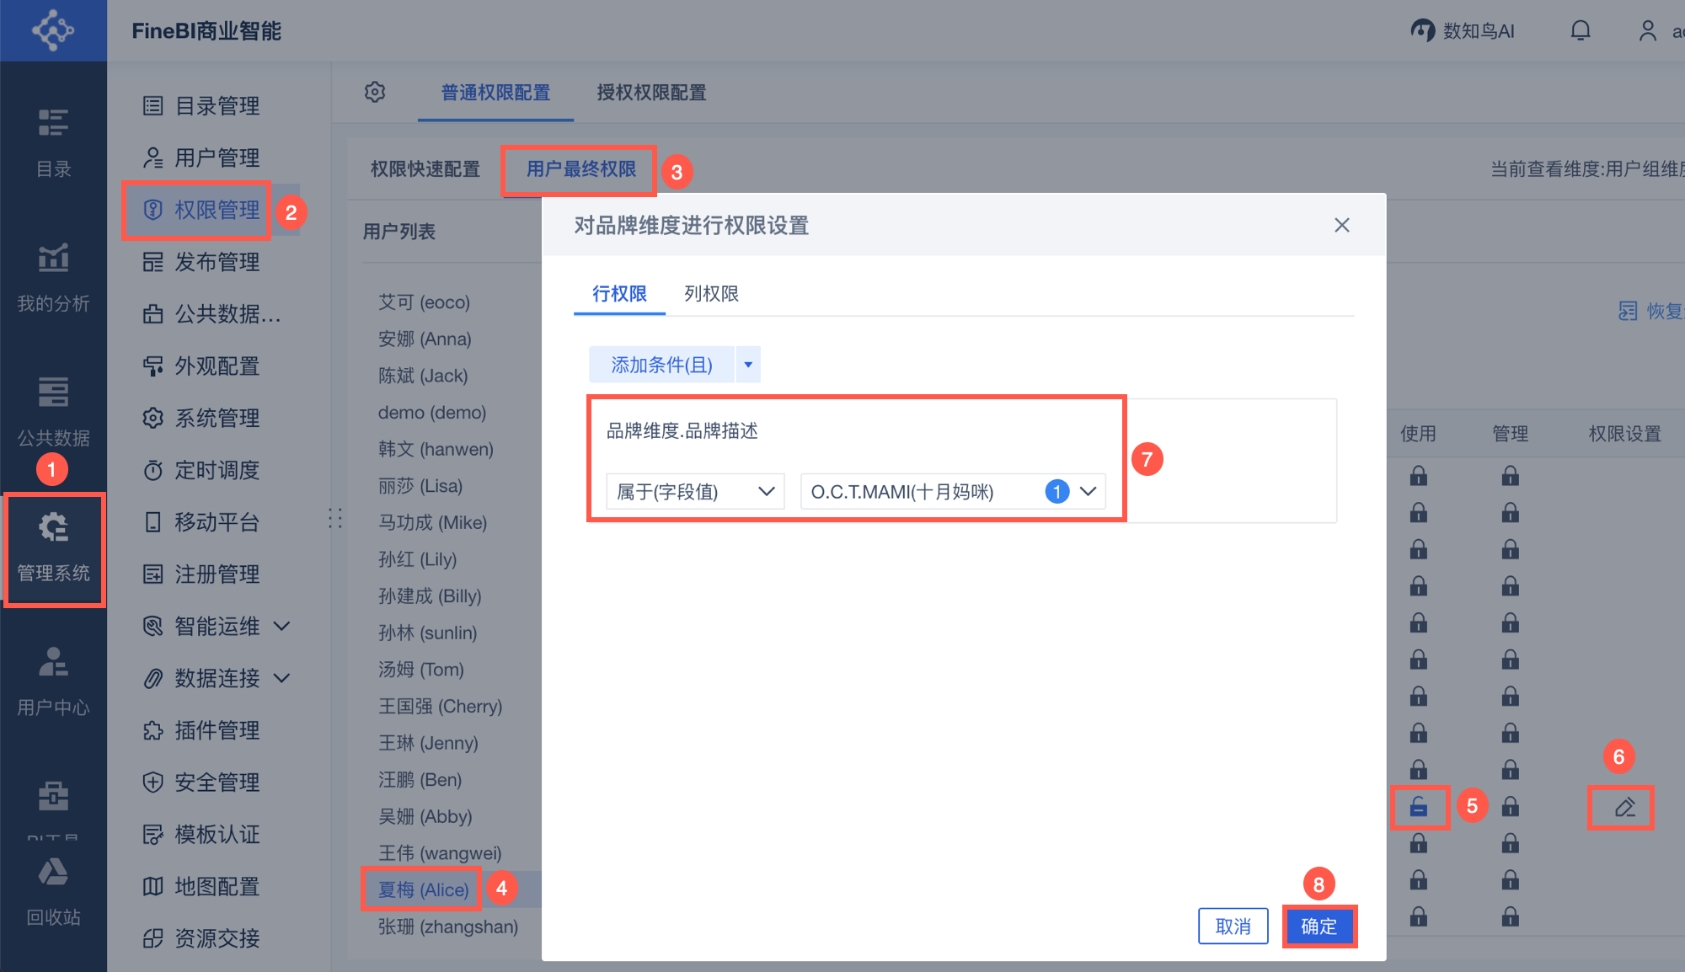Image resolution: width=1685 pixels, height=972 pixels.
Task: Click the 确定 button
Action: pyautogui.click(x=1319, y=927)
